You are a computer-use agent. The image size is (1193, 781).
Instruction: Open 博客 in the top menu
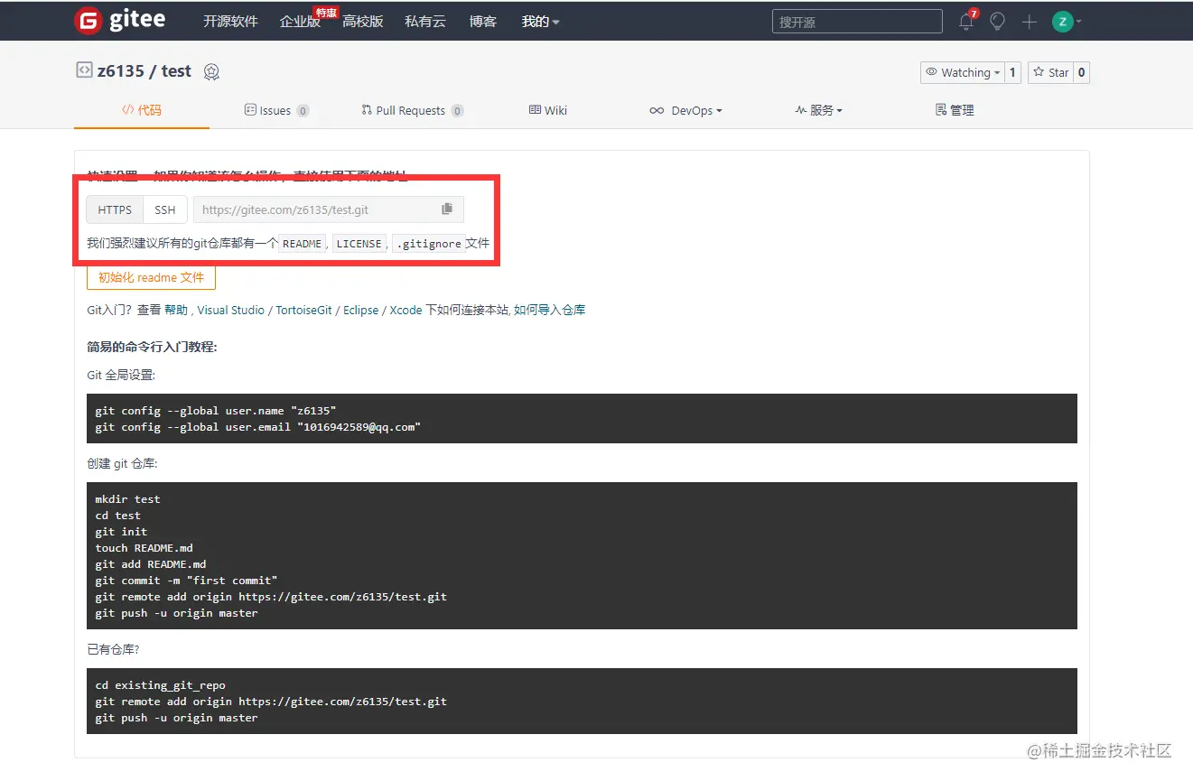tap(483, 22)
